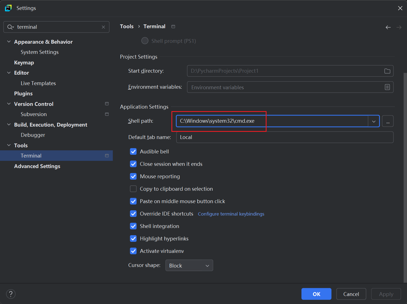Go forward with the right arrow icon

click(x=399, y=27)
